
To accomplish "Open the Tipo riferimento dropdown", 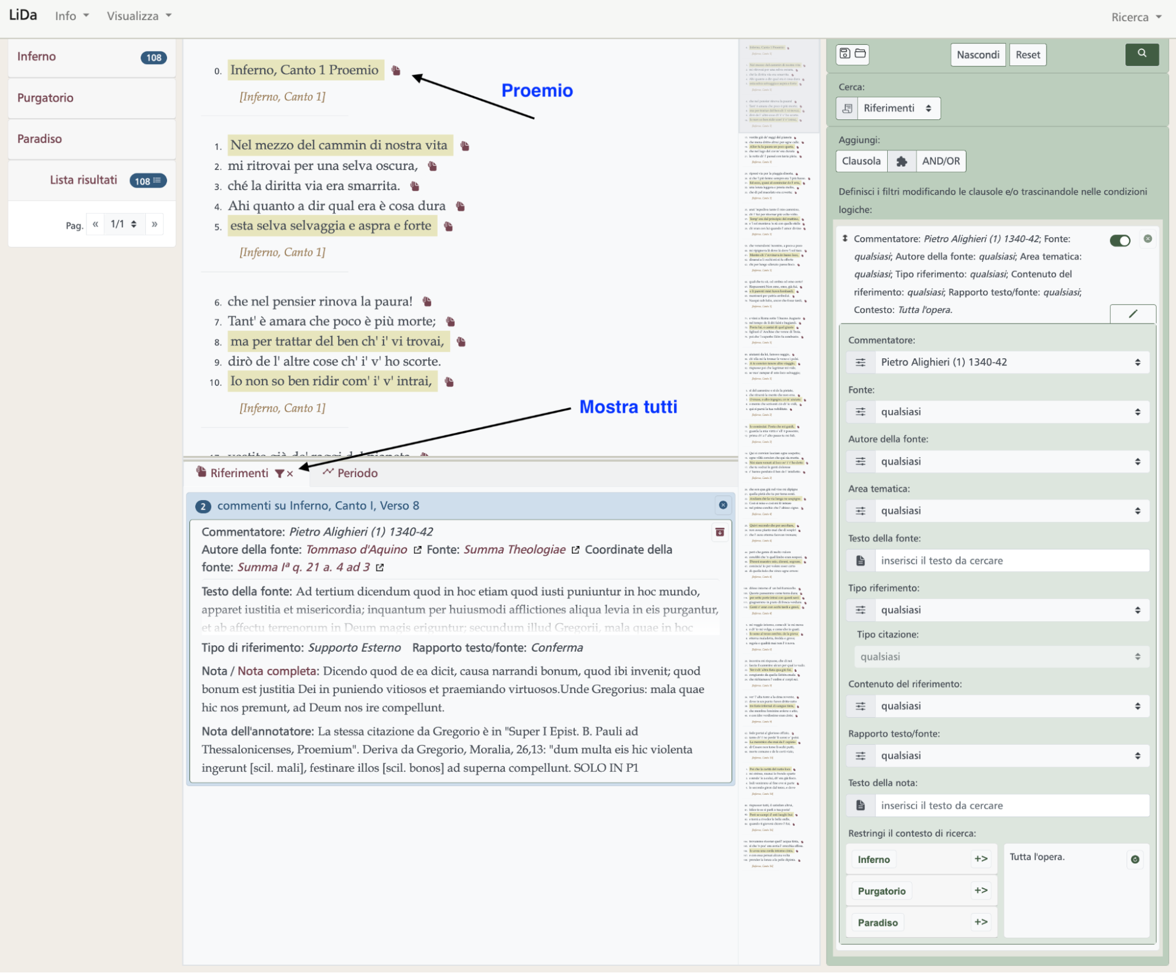I will pyautogui.click(x=1011, y=611).
